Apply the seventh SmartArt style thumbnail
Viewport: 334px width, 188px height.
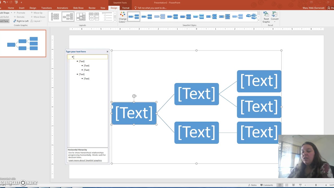(212, 17)
